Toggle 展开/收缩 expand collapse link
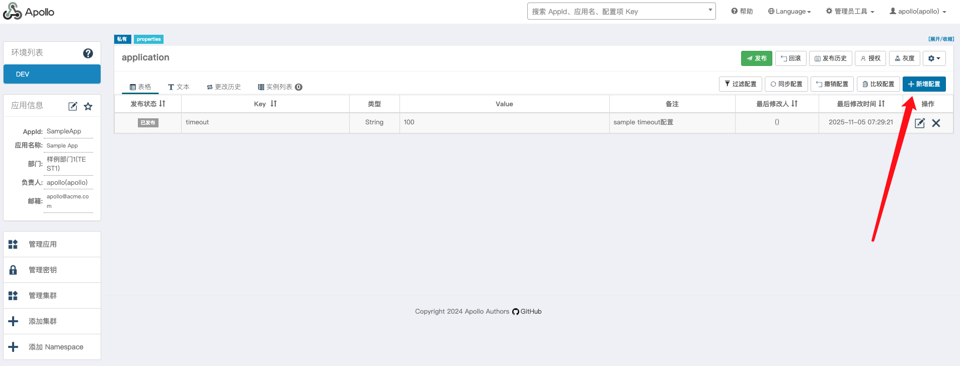 click(941, 39)
